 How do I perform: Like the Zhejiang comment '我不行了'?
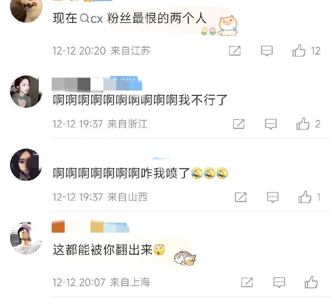point(303,124)
